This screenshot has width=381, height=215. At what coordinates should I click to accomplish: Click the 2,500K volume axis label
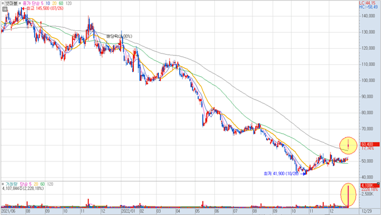click(367, 194)
